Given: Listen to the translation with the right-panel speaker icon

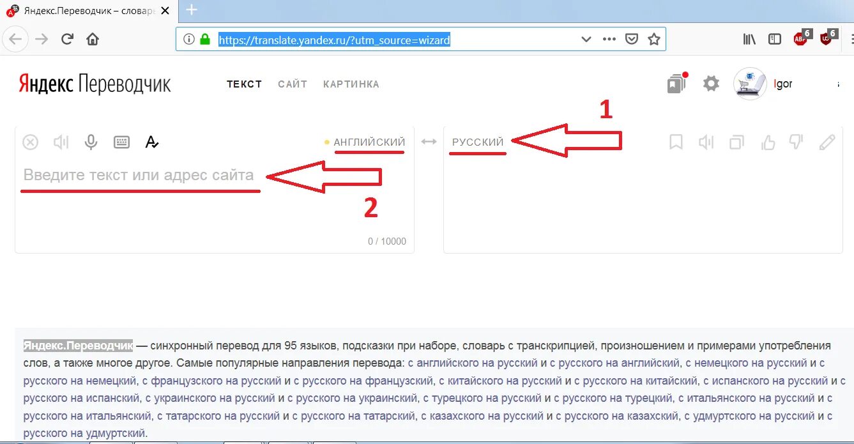Looking at the screenshot, I should point(706,142).
